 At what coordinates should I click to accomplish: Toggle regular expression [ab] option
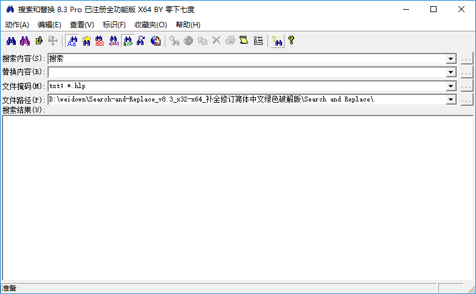pos(114,41)
